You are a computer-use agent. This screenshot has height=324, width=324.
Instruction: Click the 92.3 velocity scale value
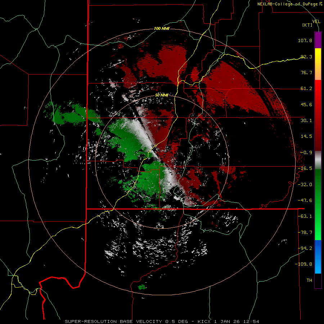click(x=306, y=57)
